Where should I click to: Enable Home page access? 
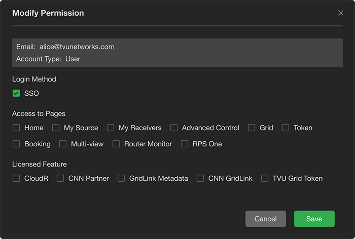tap(16, 128)
